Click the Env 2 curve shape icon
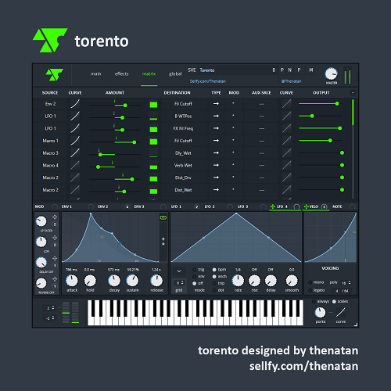This screenshot has height=391, width=391. tap(75, 104)
